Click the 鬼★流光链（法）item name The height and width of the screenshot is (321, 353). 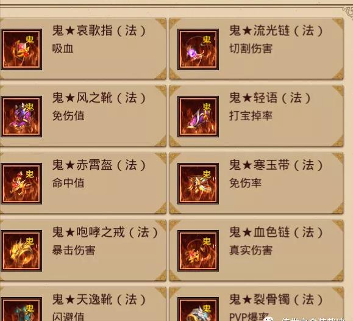tap(276, 31)
